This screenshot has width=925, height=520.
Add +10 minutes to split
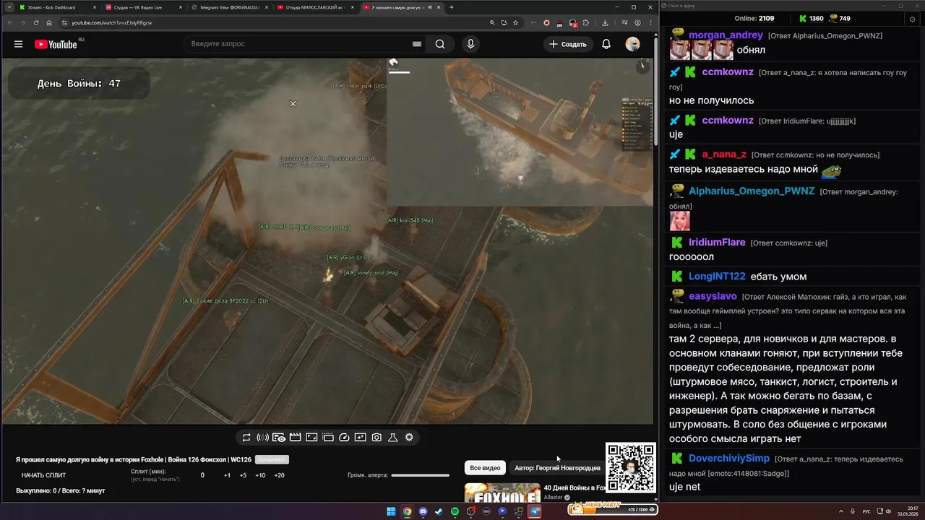point(260,475)
